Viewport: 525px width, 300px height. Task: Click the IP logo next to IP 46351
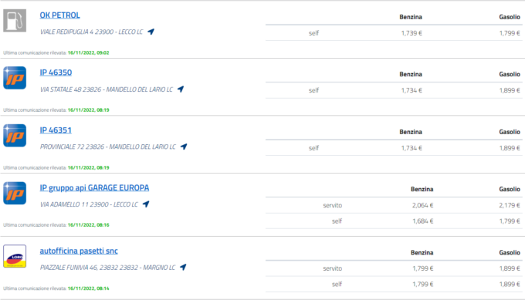coord(15,136)
